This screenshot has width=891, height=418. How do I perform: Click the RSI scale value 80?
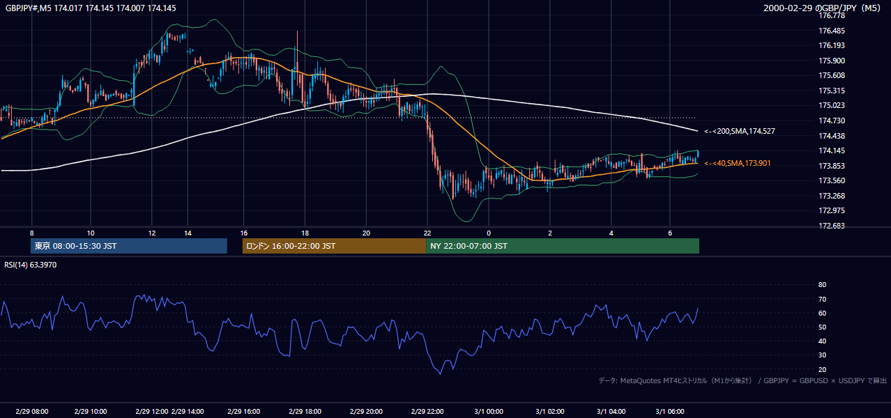tap(822, 285)
